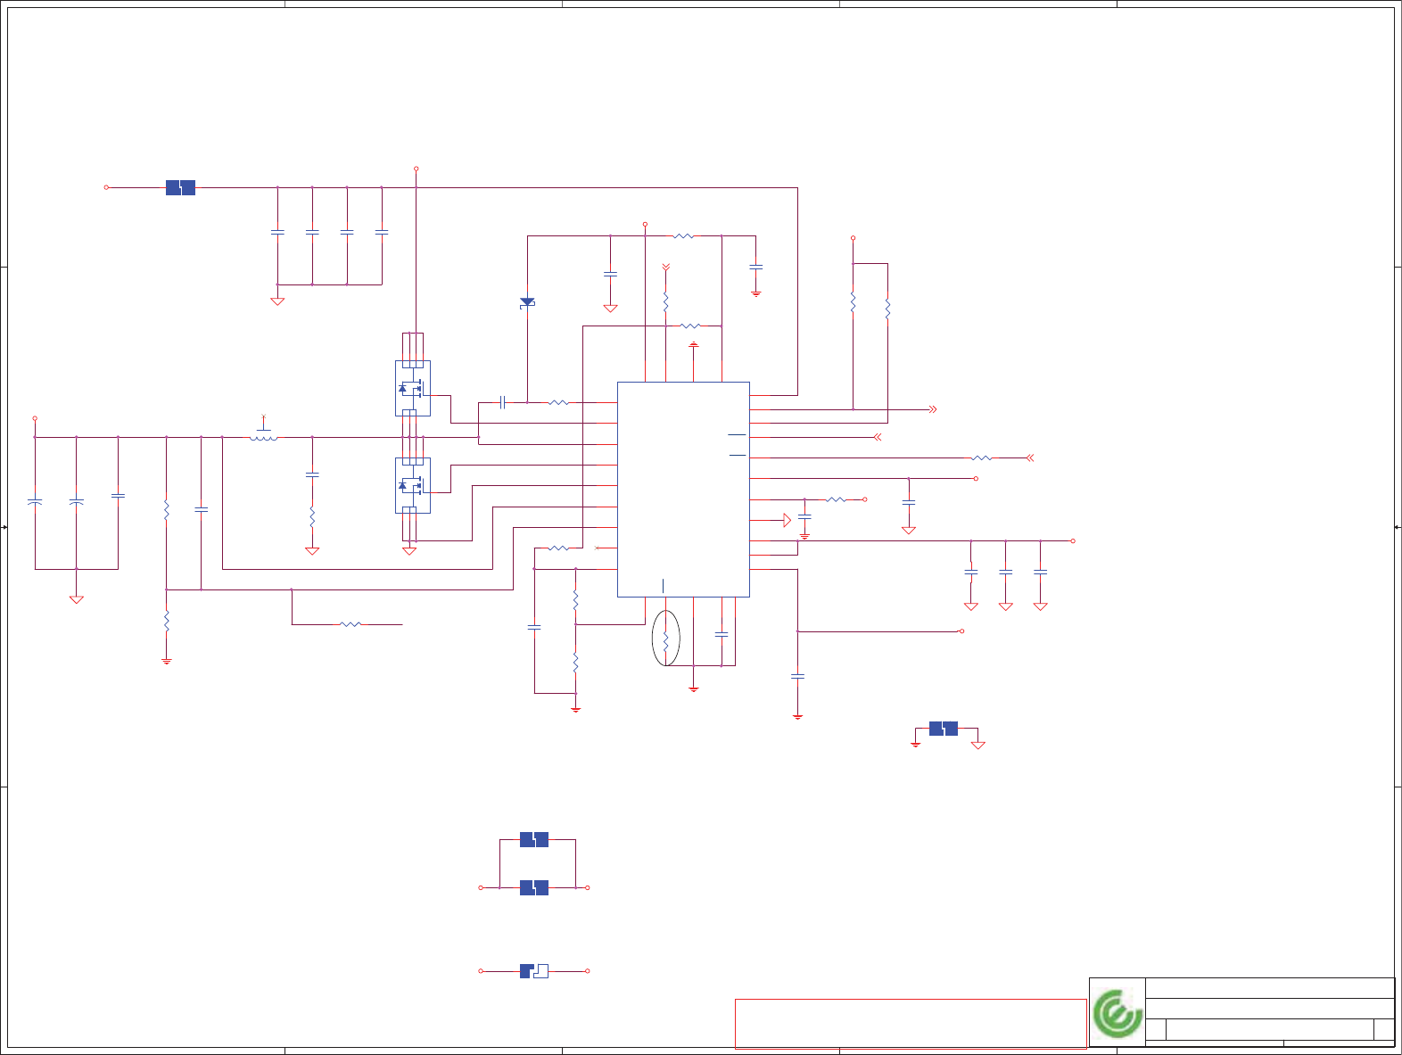Select the upper of the two parallel jumpers
Viewport: 1402px width, 1055px height.
coord(534,840)
